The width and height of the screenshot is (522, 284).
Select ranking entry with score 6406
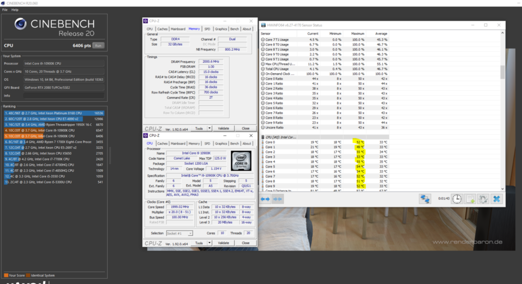[x=54, y=136]
